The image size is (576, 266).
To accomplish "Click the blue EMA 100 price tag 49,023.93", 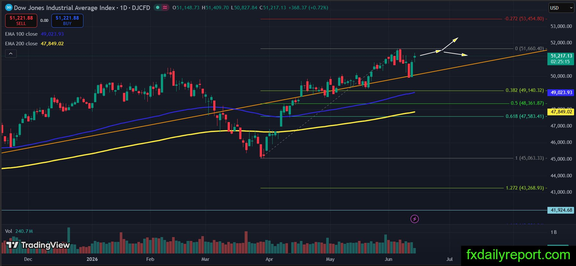I will [561, 93].
